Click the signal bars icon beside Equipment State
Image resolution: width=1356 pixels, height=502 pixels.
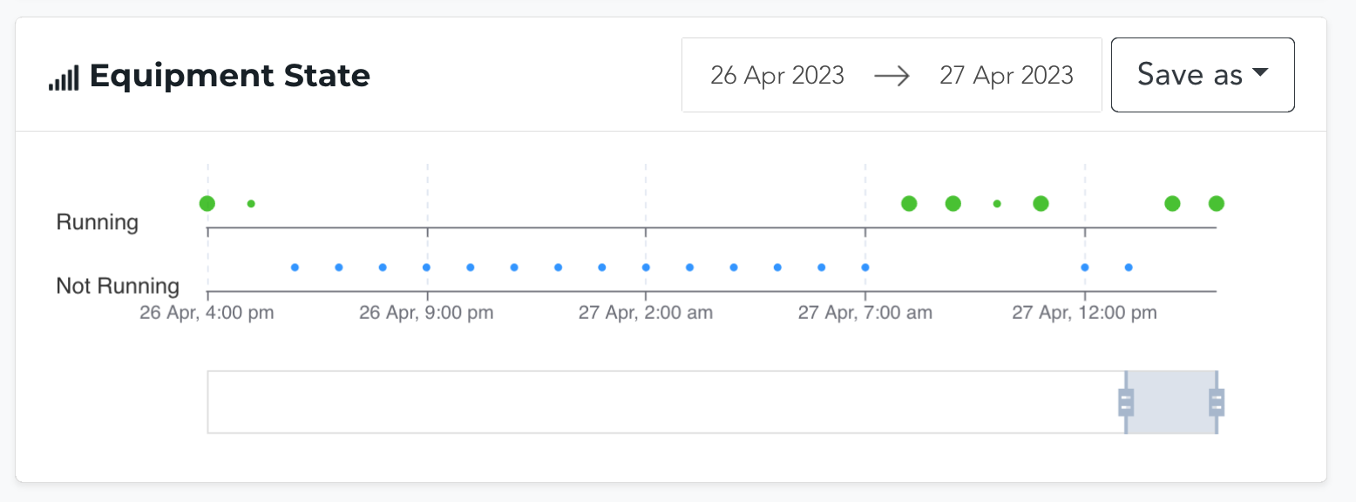[x=64, y=78]
